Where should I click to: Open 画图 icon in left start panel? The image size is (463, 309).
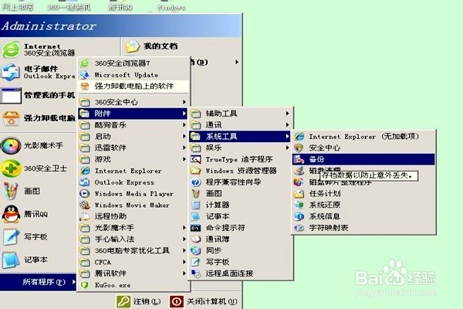point(11,191)
